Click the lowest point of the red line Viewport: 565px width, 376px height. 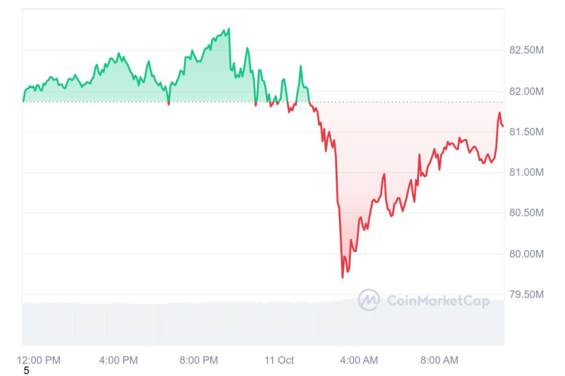(342, 277)
